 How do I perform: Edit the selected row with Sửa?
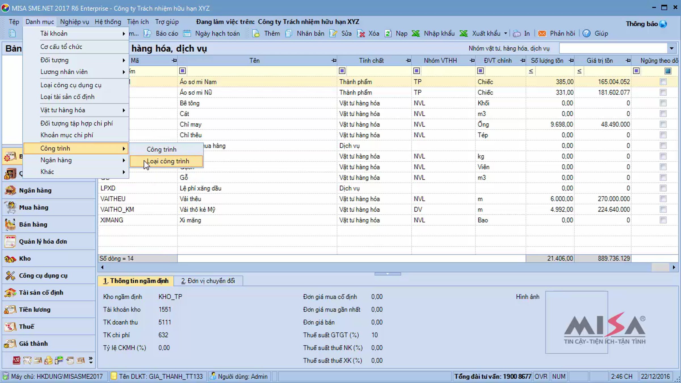click(341, 33)
